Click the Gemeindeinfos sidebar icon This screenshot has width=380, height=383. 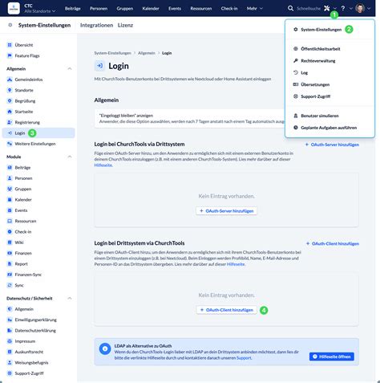(x=10, y=79)
